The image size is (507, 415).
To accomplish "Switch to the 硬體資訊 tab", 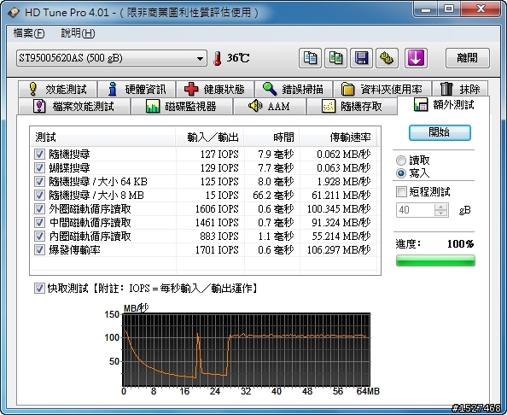I will (137, 89).
